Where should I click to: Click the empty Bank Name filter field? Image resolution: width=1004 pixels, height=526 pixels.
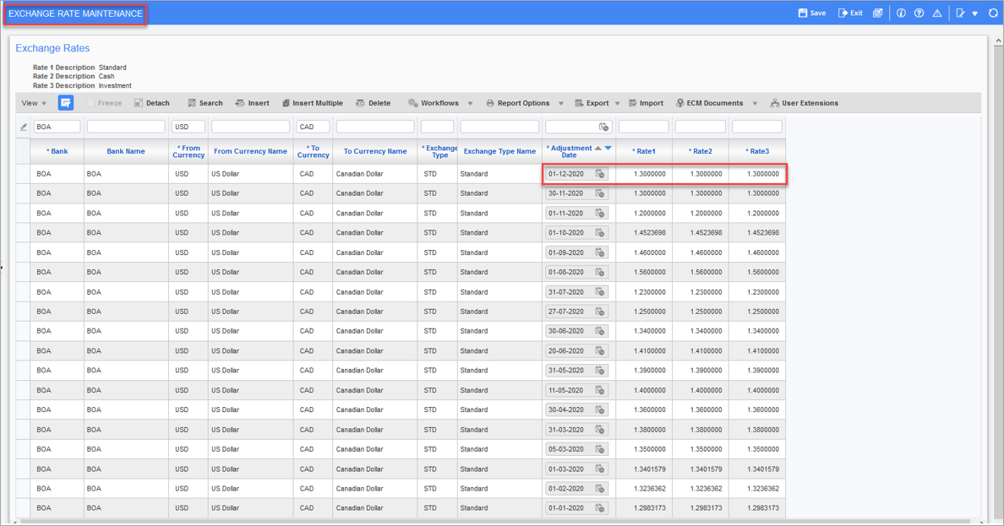[x=126, y=127]
